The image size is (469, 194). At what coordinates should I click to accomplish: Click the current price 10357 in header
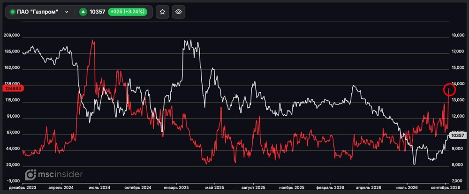point(98,12)
